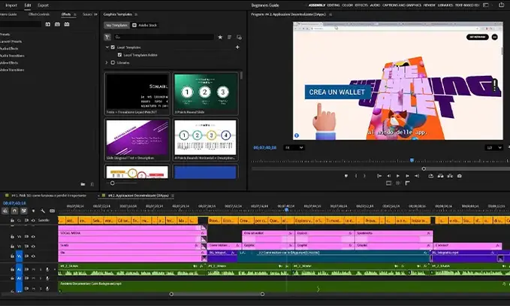
Task: Solo audio track A1
Action: 41,269
